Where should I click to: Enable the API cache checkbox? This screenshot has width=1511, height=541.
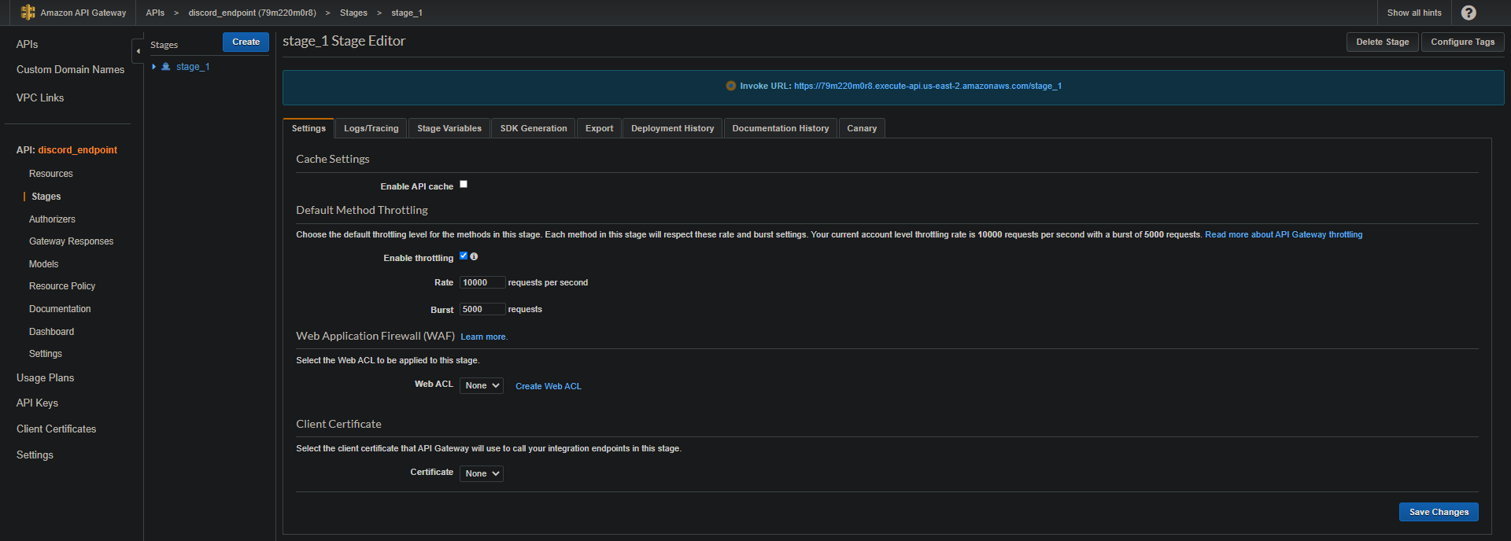(x=464, y=184)
